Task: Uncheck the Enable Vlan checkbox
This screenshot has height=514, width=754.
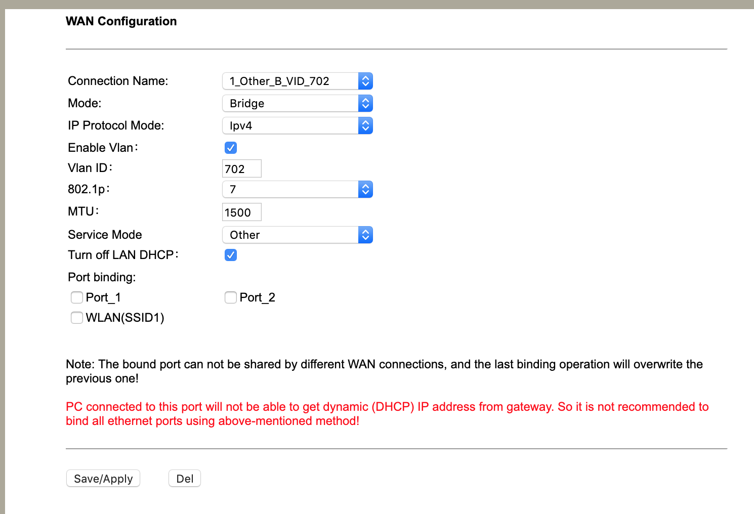Action: (x=231, y=148)
